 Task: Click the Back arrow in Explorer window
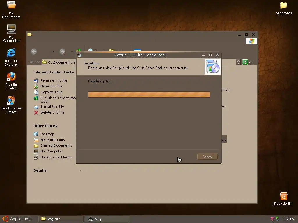34,52
